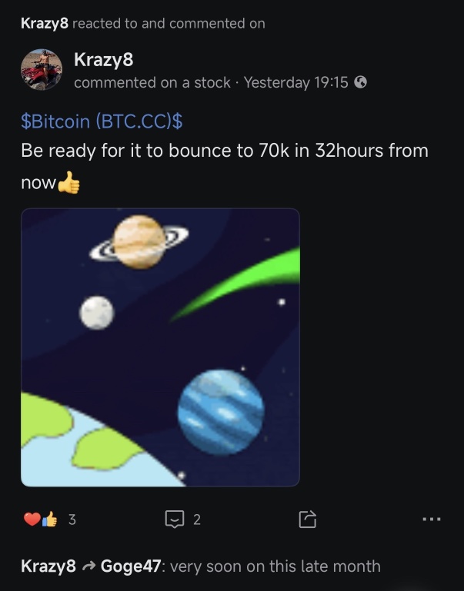Image resolution: width=464 pixels, height=591 pixels.
Task: View the 2 comments count
Action: pos(197,520)
